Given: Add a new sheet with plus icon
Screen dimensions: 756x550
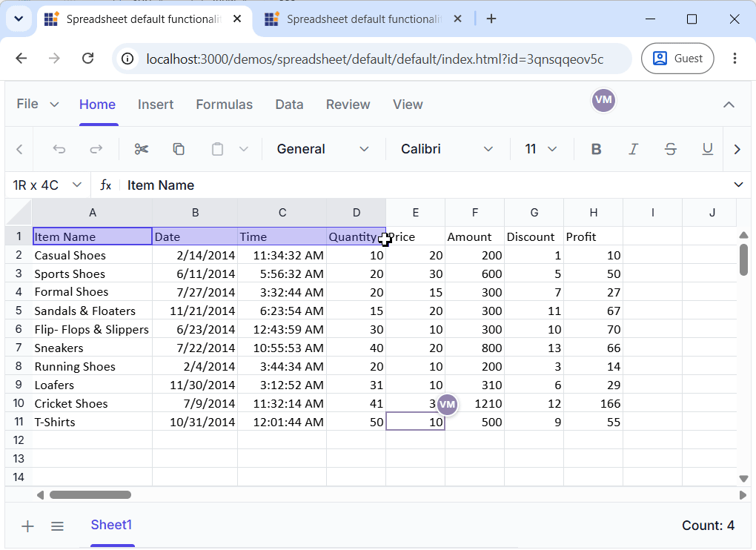Looking at the screenshot, I should (x=28, y=526).
